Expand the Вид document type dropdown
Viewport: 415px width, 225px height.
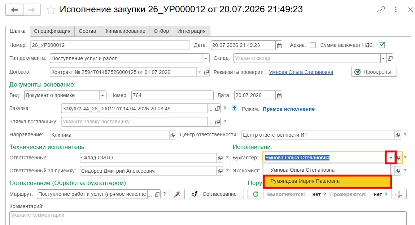pyautogui.click(x=103, y=96)
